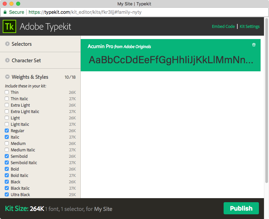
Task: Click the browser address bar URL
Action: point(85,12)
